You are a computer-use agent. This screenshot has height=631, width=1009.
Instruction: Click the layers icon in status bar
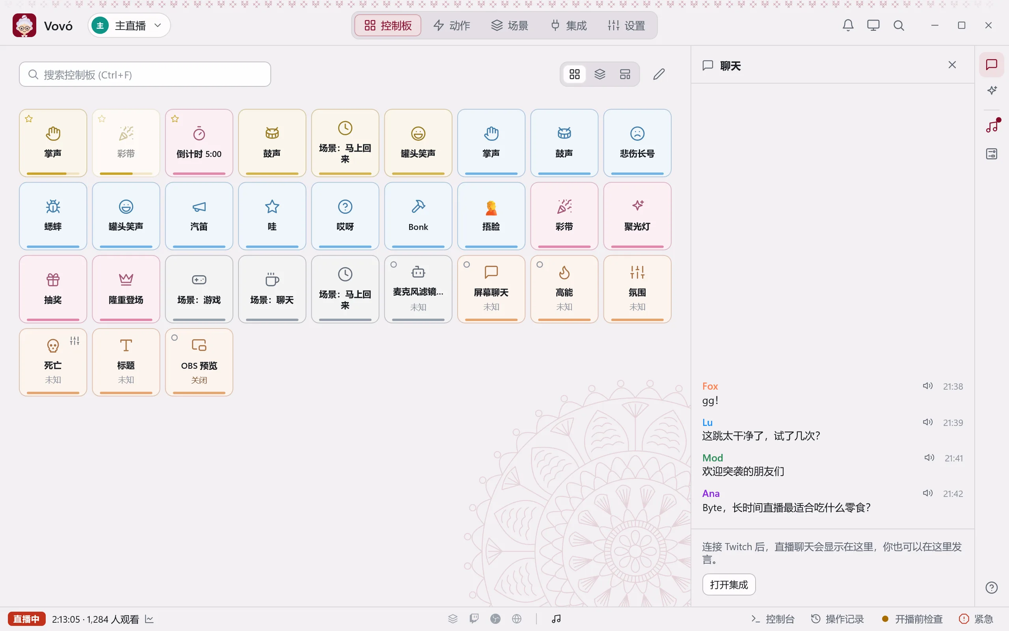click(x=453, y=618)
